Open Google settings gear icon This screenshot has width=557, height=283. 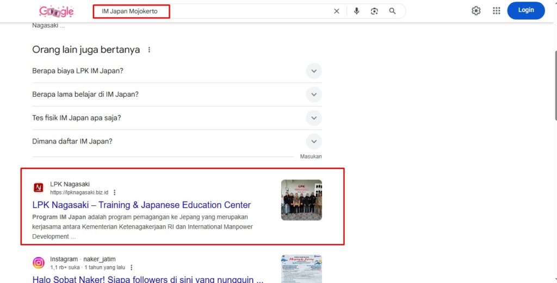tap(476, 11)
